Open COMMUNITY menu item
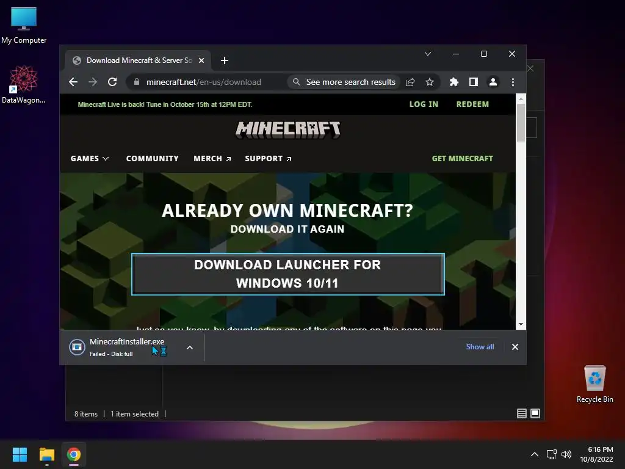 (x=152, y=159)
